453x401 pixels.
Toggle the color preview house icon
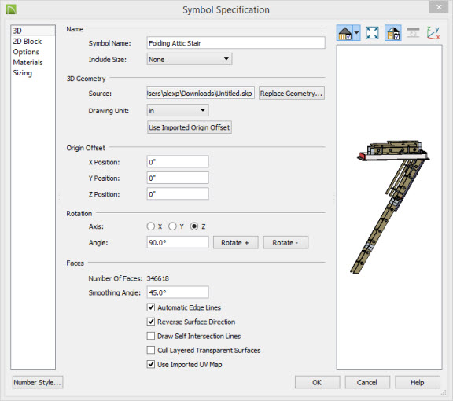pos(393,33)
